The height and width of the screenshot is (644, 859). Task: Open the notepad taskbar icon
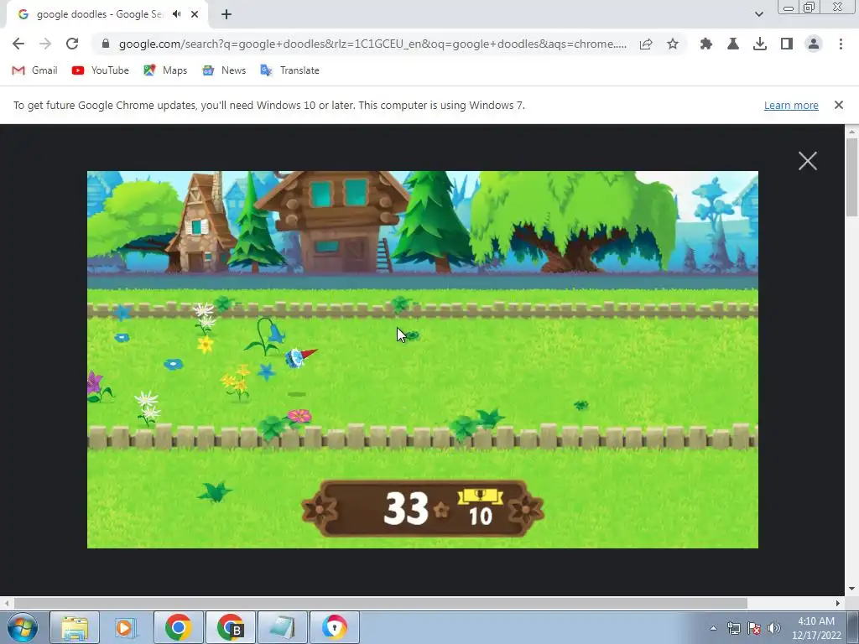[x=283, y=627]
